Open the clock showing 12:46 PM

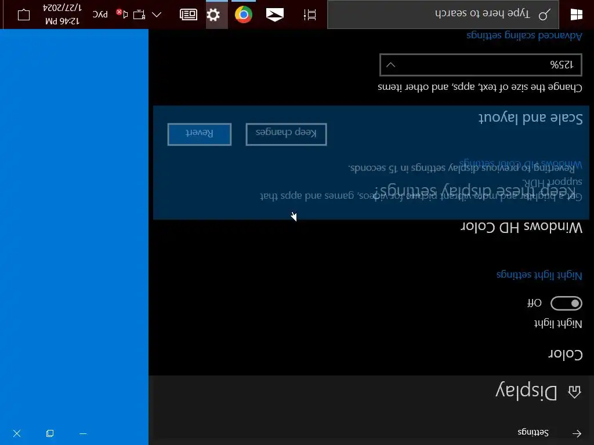(x=62, y=14)
